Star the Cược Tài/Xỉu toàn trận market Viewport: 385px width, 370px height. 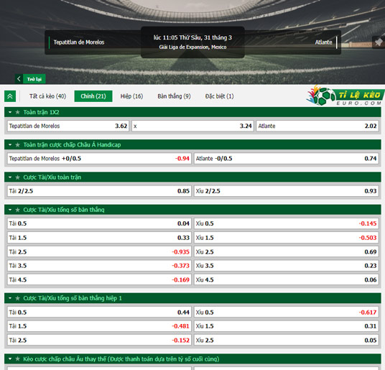tap(18, 177)
